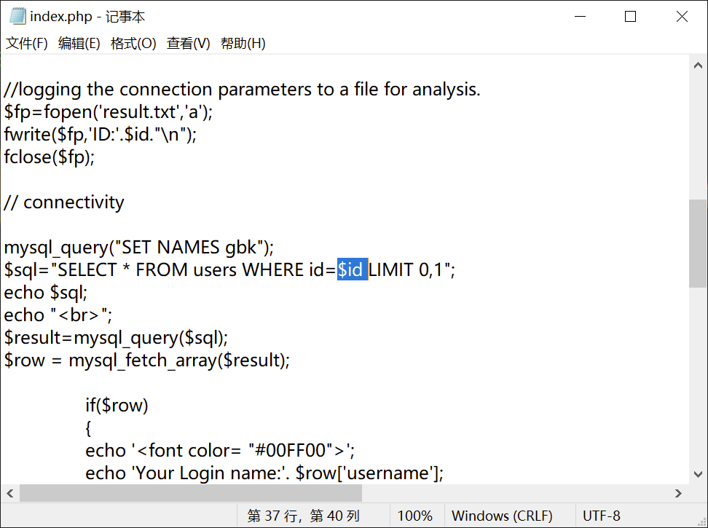
Task: Maximize the Notepad window
Action: pos(630,17)
